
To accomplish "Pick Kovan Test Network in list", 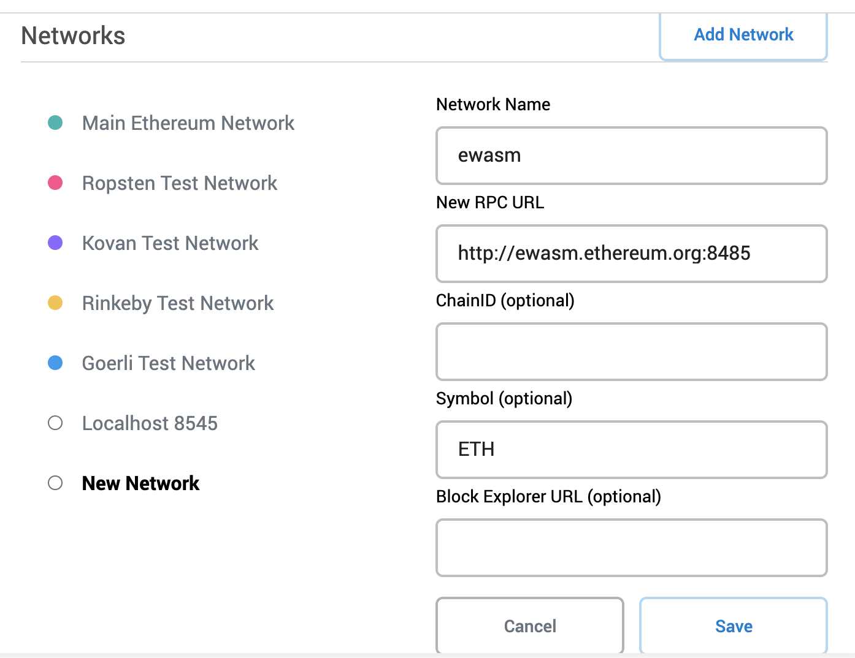I will pos(170,243).
